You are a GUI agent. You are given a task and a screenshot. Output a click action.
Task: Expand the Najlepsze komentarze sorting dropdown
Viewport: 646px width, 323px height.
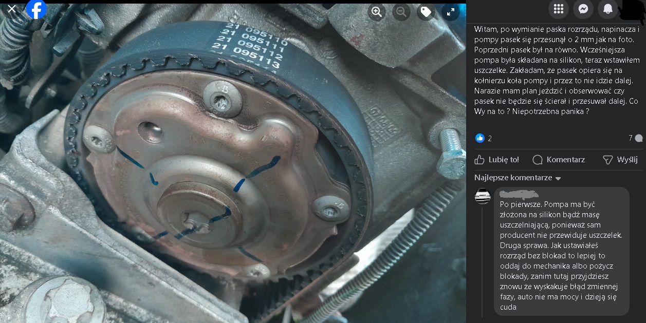[x=518, y=178]
